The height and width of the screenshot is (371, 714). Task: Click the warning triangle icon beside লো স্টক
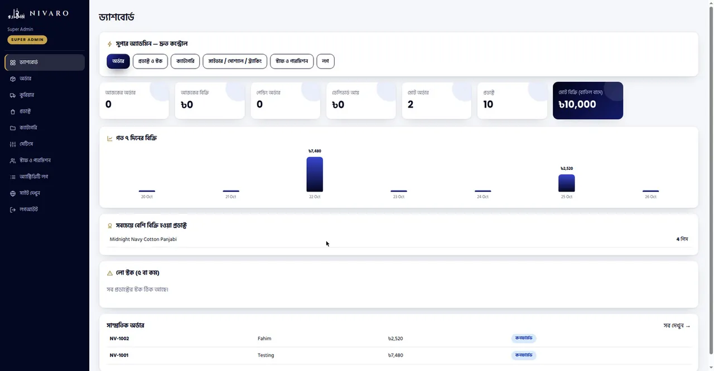[110, 273]
